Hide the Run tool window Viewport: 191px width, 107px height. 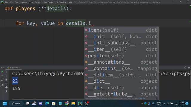pos(189,67)
